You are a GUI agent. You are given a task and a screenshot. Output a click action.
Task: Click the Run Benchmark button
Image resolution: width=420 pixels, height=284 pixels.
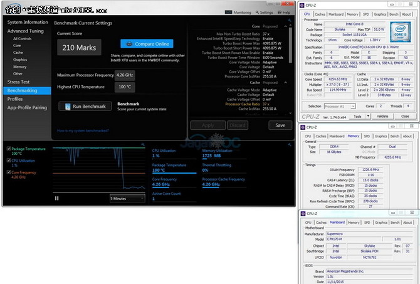click(x=85, y=107)
